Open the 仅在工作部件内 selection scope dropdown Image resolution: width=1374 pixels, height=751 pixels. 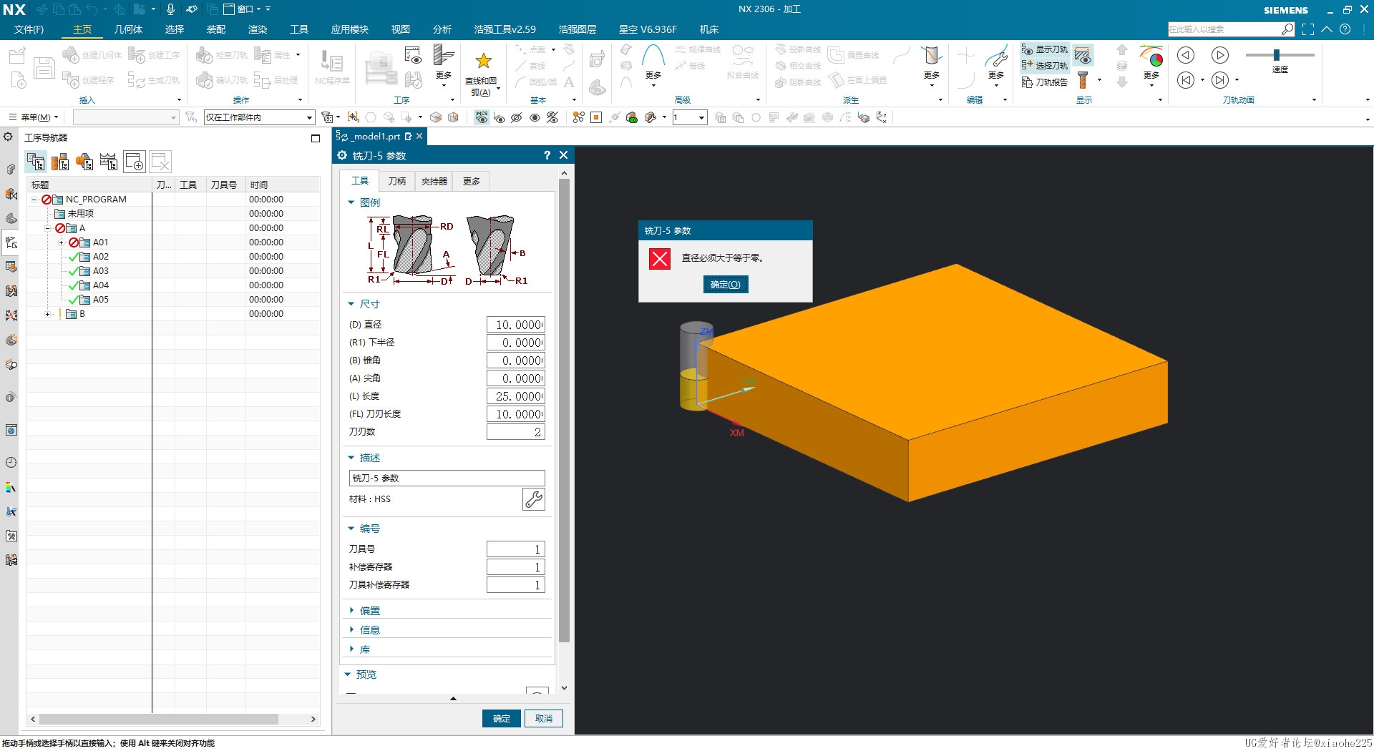coord(259,117)
